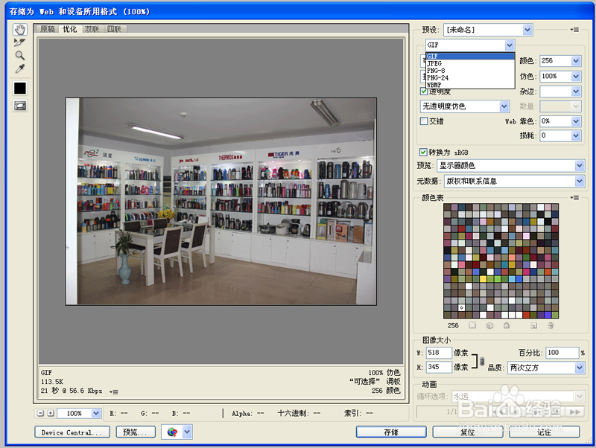Image resolution: width=596 pixels, height=448 pixels.
Task: Choose GIF in the format list
Action: tap(470, 57)
